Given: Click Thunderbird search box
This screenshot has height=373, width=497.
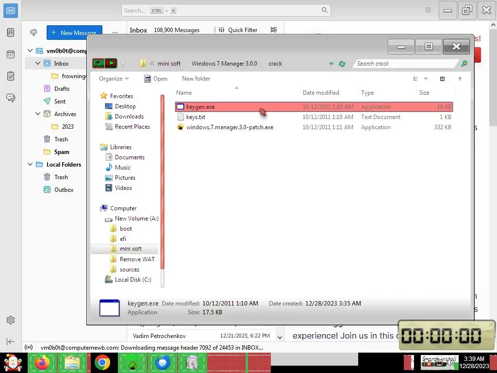Looking at the screenshot, I should pyautogui.click(x=226, y=11).
